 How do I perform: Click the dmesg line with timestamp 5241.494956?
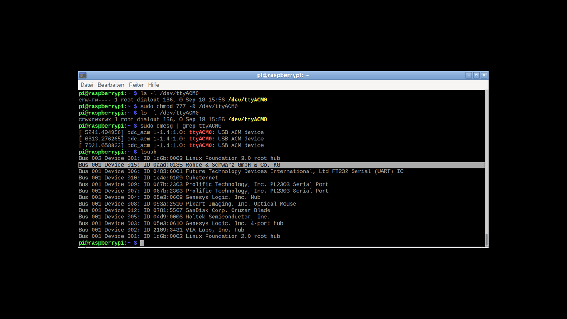[171, 132]
